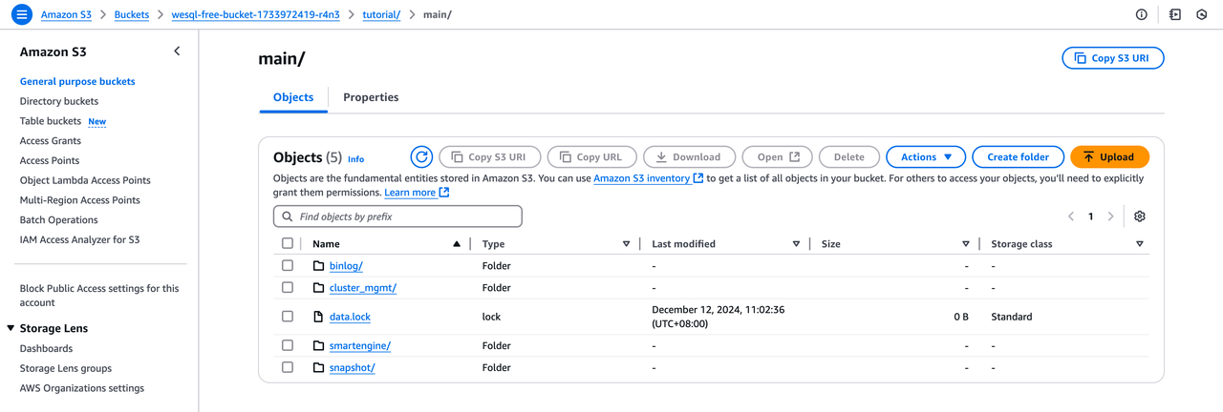Click the Create folder button
This screenshot has height=412, width=1223.
[1018, 157]
